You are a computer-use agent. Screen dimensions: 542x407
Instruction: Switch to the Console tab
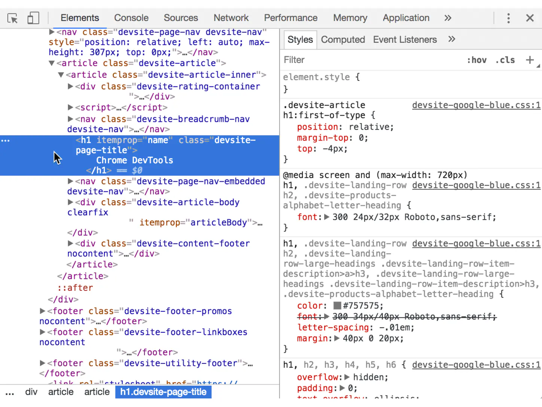coord(131,18)
